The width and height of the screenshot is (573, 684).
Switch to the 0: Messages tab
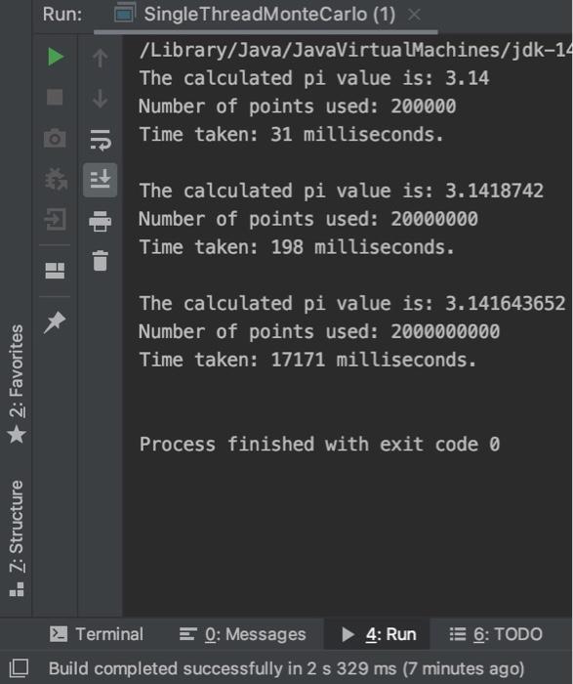242,634
